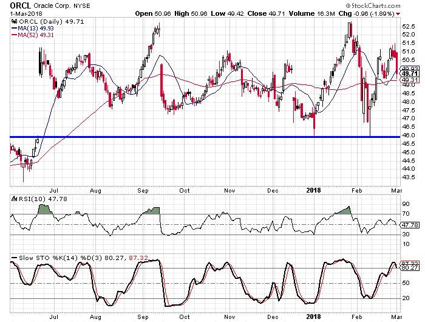Click the red-boxed 49.31 price tag

[x=410, y=80]
